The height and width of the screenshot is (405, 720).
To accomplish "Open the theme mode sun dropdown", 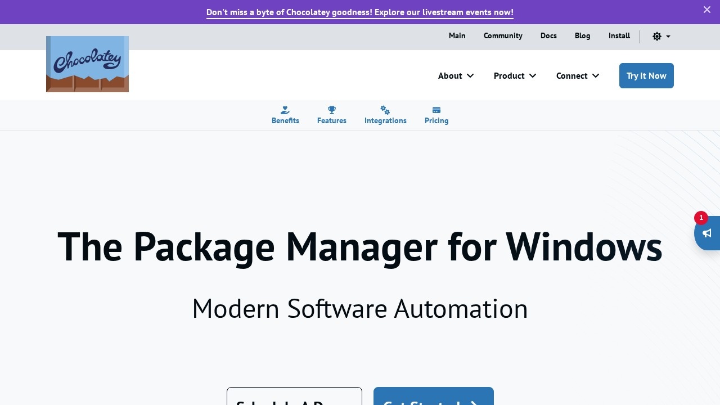I will (x=661, y=37).
